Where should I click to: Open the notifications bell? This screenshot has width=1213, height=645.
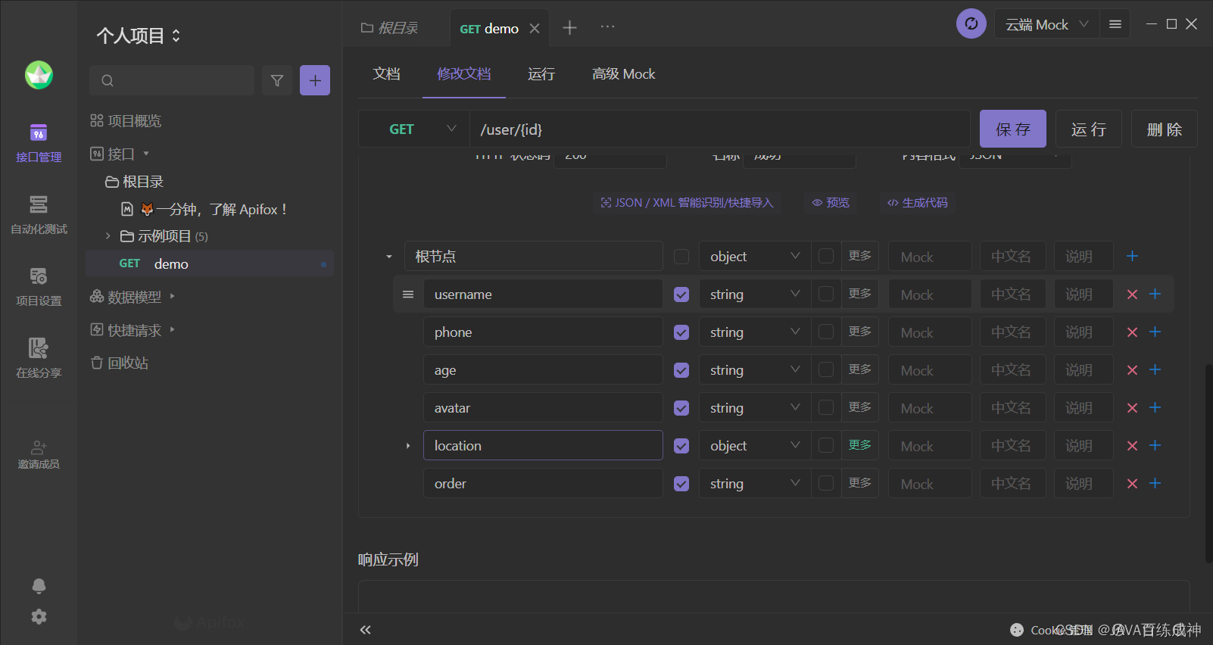click(x=39, y=586)
